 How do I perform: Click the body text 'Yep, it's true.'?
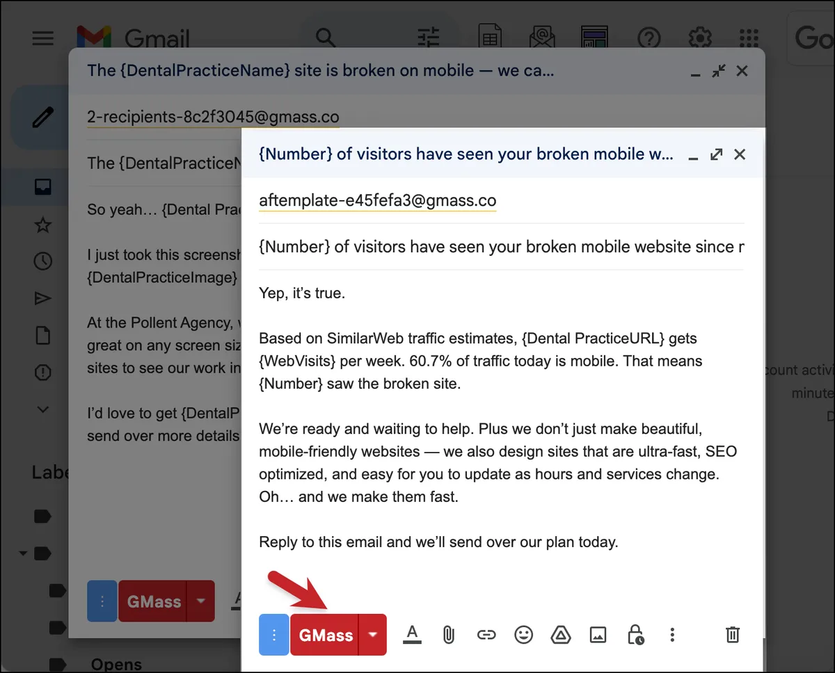(302, 293)
